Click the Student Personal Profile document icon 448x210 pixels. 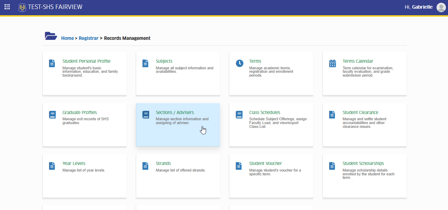click(52, 63)
